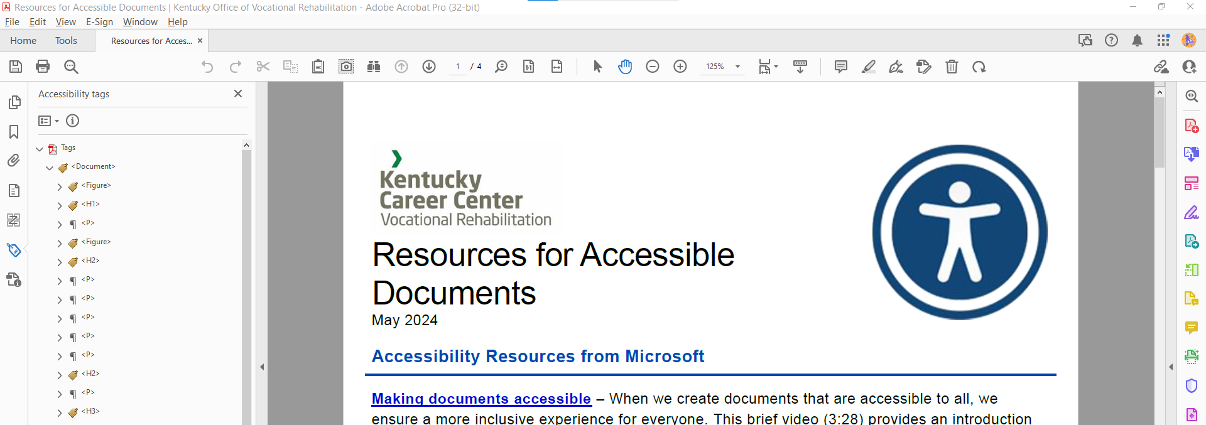Open the View menu
Image resolution: width=1206 pixels, height=425 pixels.
point(66,22)
